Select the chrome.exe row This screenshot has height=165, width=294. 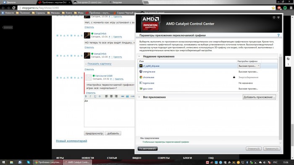(x=207, y=77)
